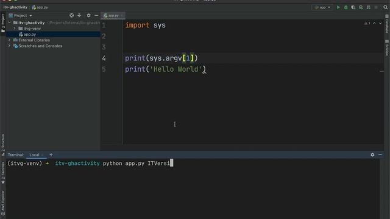Select app.py in the project tree
Viewport: 390px width, 219px height.
point(30,34)
